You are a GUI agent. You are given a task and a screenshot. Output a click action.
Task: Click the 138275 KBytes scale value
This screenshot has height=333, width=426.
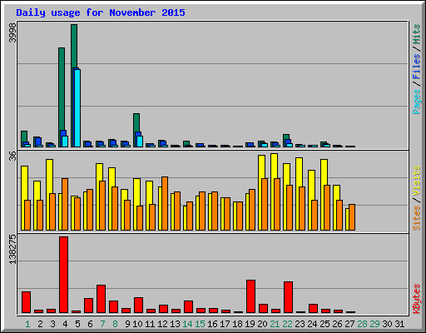(x=12, y=249)
